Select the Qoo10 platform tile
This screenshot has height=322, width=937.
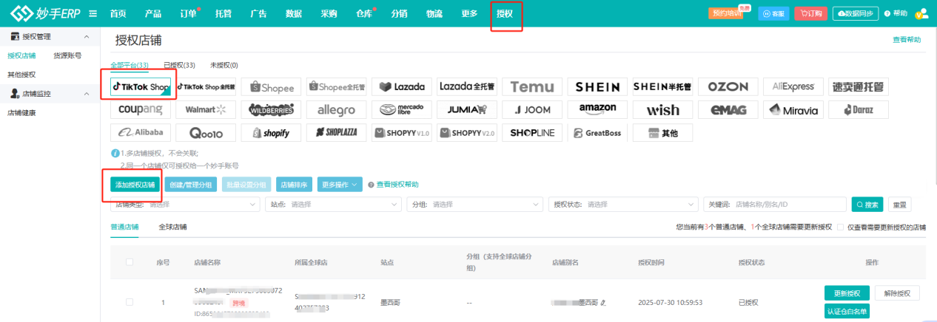206,133
